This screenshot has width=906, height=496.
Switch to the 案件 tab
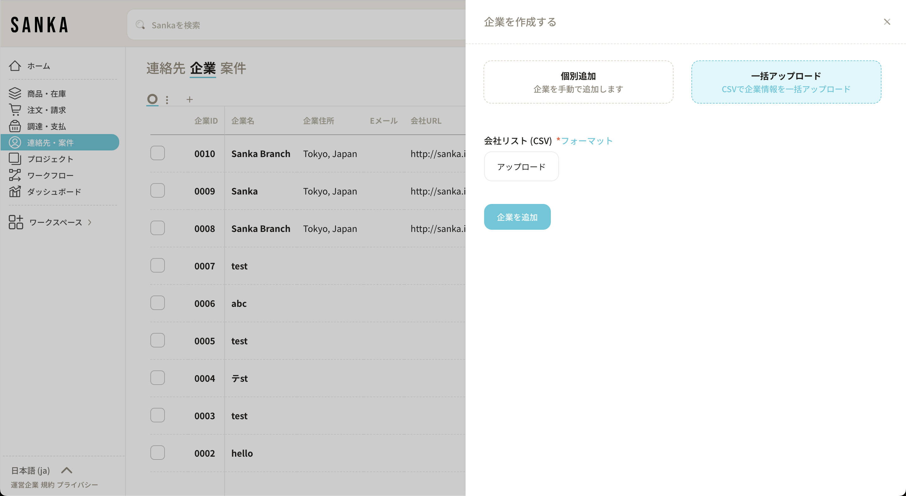pyautogui.click(x=233, y=68)
